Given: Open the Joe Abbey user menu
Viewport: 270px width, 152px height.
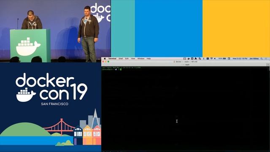Looking at the screenshot, I should 254,59.
